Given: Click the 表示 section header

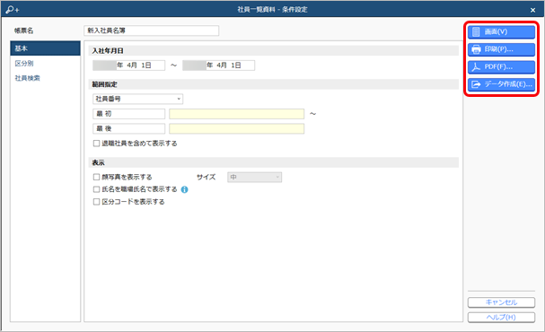Looking at the screenshot, I should tap(274, 162).
